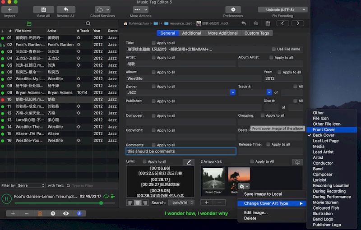Enable the Use File name checkbox
The image size is (361, 230).
click(x=274, y=49)
